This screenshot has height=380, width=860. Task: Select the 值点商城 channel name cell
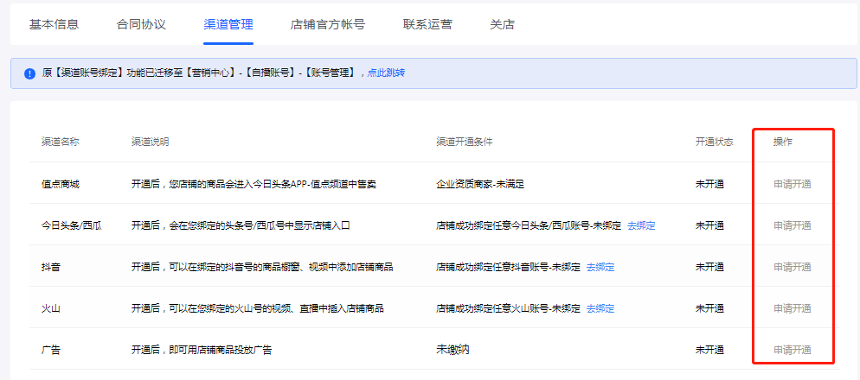61,184
